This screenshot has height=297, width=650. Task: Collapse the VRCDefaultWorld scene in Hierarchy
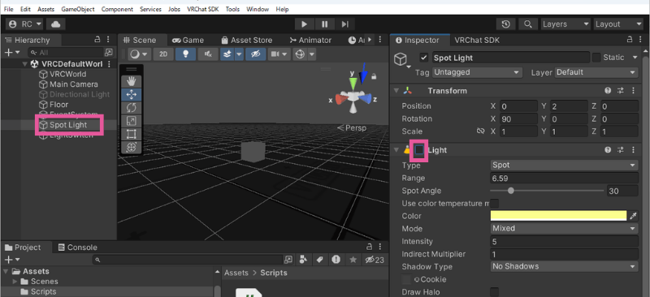tap(24, 64)
